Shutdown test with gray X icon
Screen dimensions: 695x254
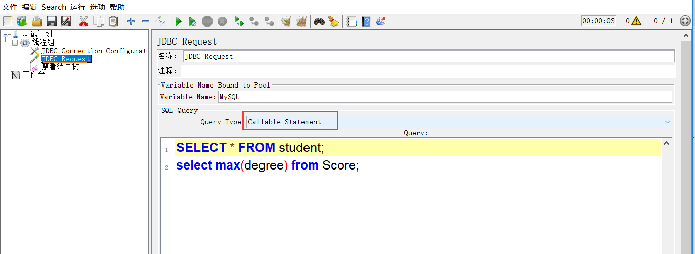[222, 21]
